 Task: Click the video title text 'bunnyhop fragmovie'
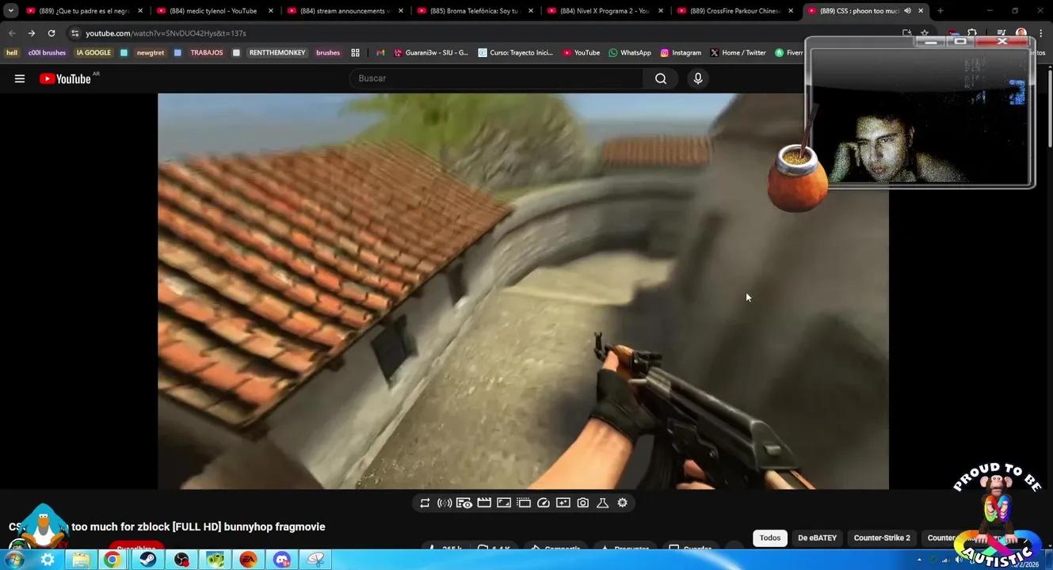pyautogui.click(x=274, y=527)
